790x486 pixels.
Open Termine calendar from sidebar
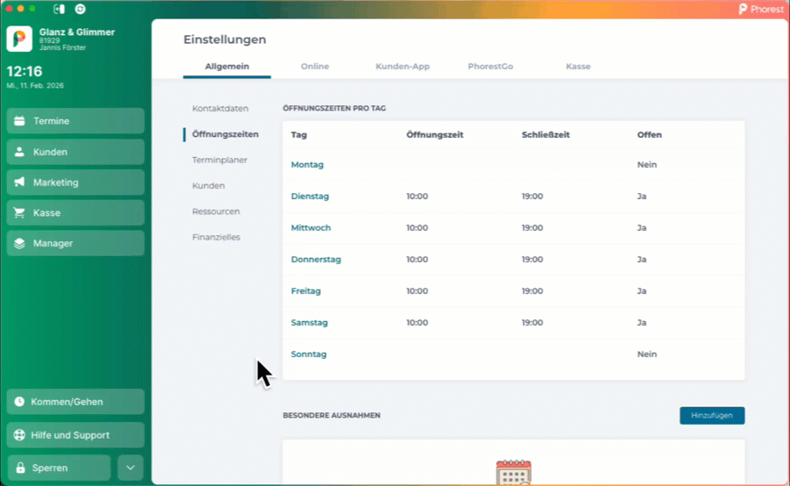75,121
